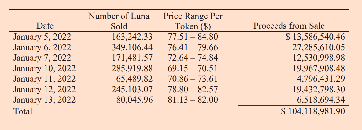Select the Price Range Per Token header

click(193, 21)
